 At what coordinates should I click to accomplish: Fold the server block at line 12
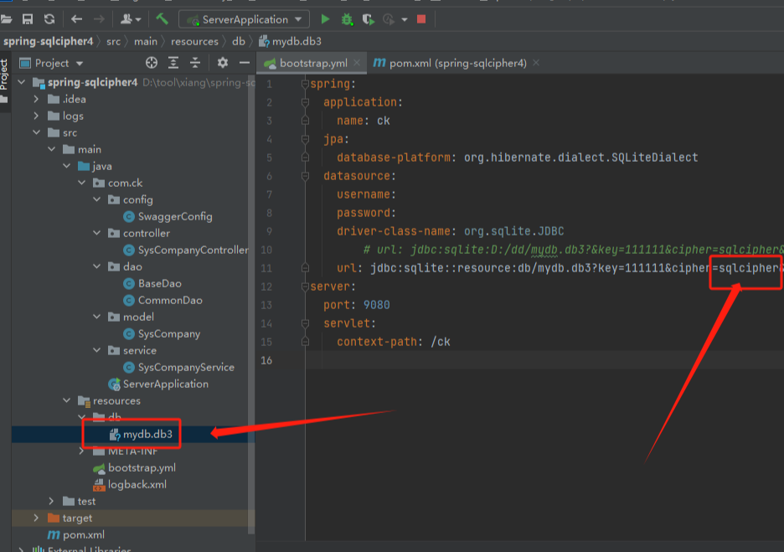tap(305, 286)
